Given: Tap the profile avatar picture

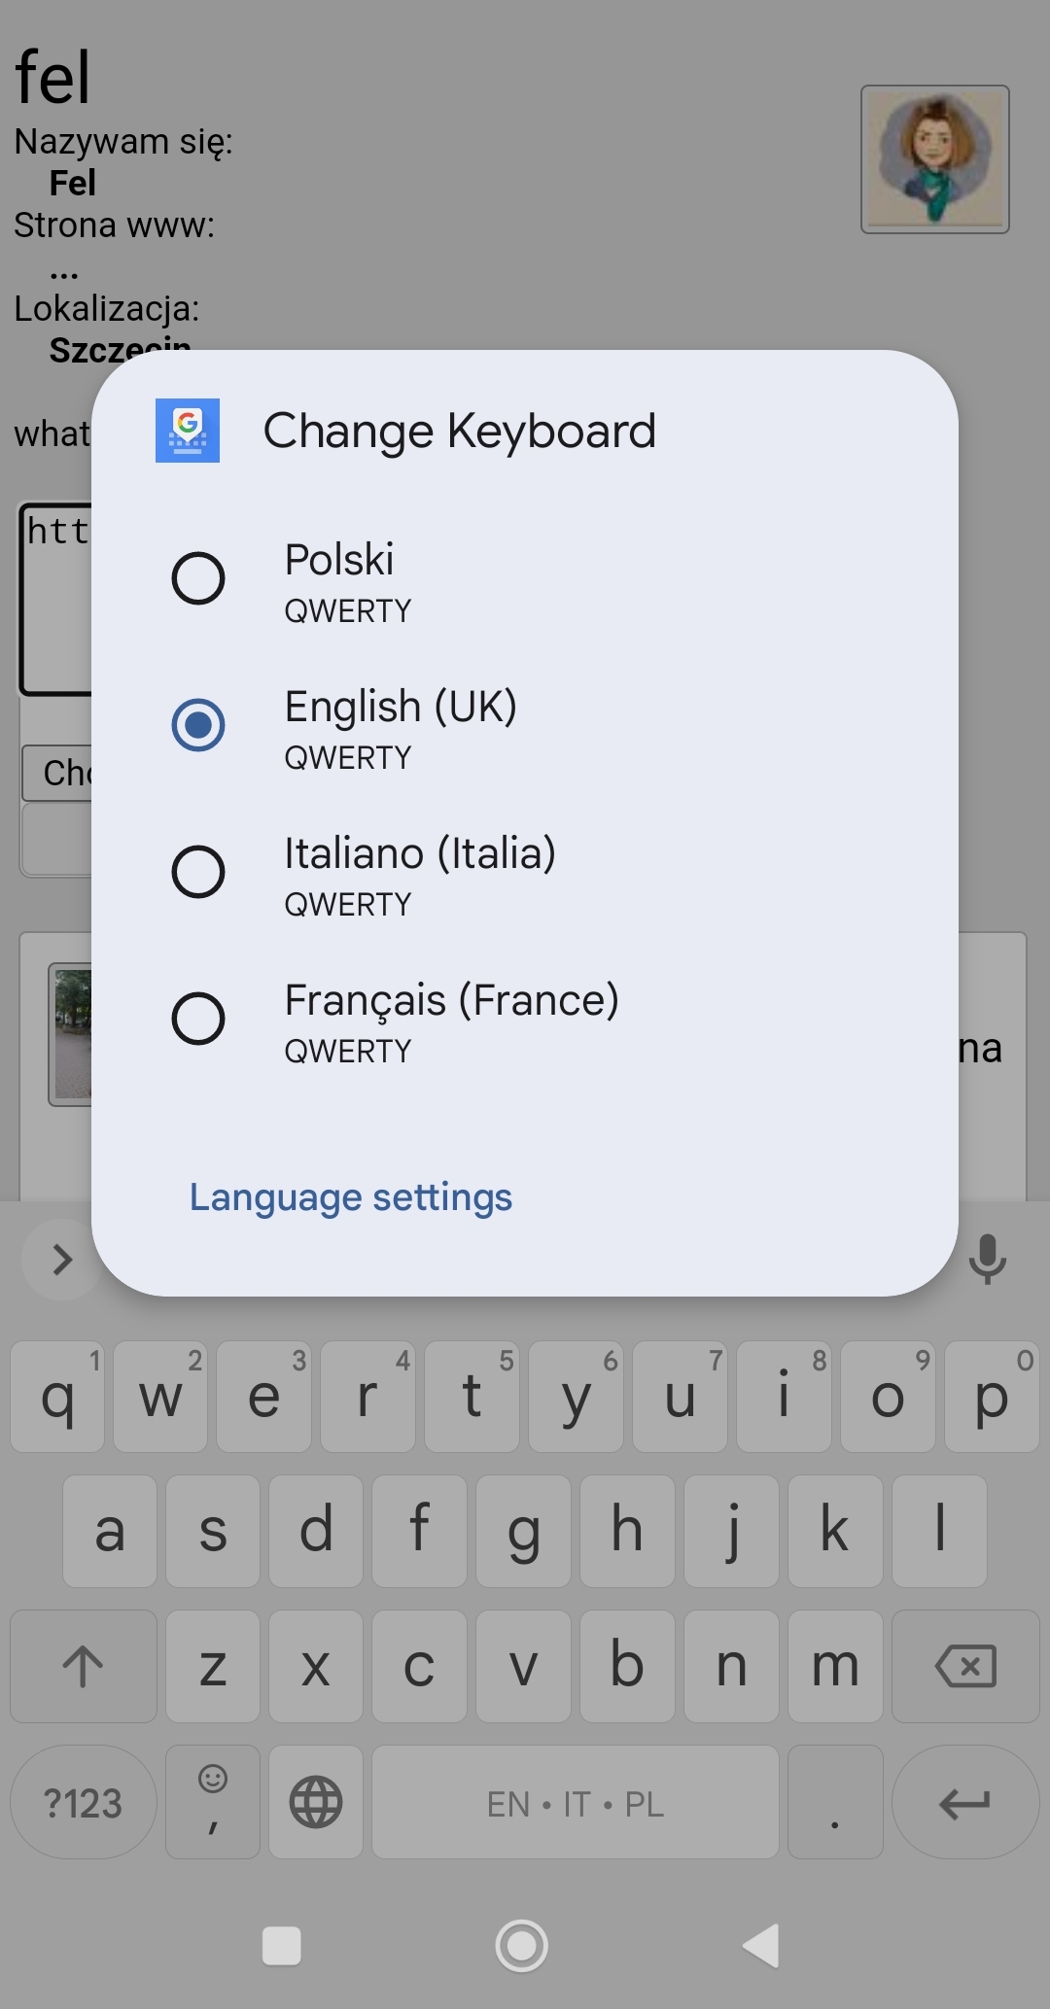Looking at the screenshot, I should [x=935, y=159].
